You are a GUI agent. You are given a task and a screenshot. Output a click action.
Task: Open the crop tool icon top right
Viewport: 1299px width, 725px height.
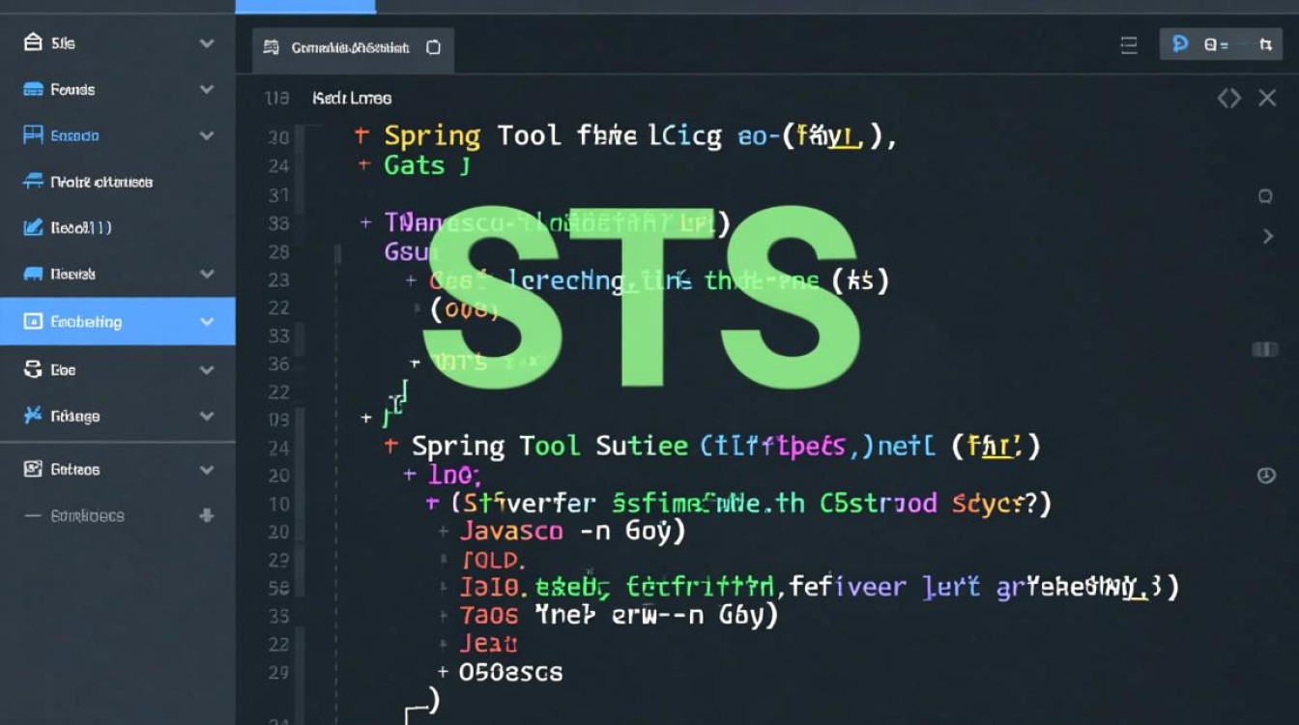pos(1267,45)
